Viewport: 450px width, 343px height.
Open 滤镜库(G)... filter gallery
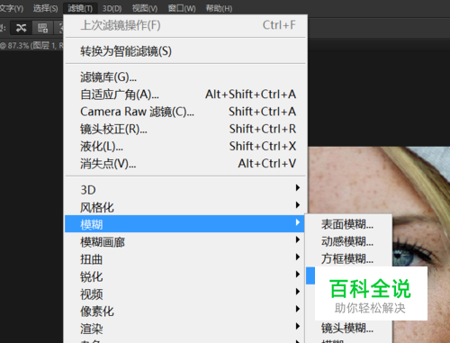185,77
